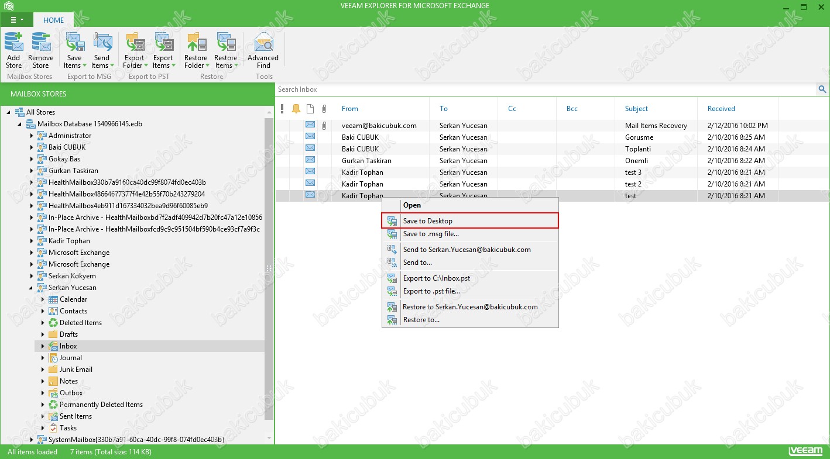Click the envelope icon of Mail Items Recovery
The image size is (830, 459).
click(x=310, y=125)
